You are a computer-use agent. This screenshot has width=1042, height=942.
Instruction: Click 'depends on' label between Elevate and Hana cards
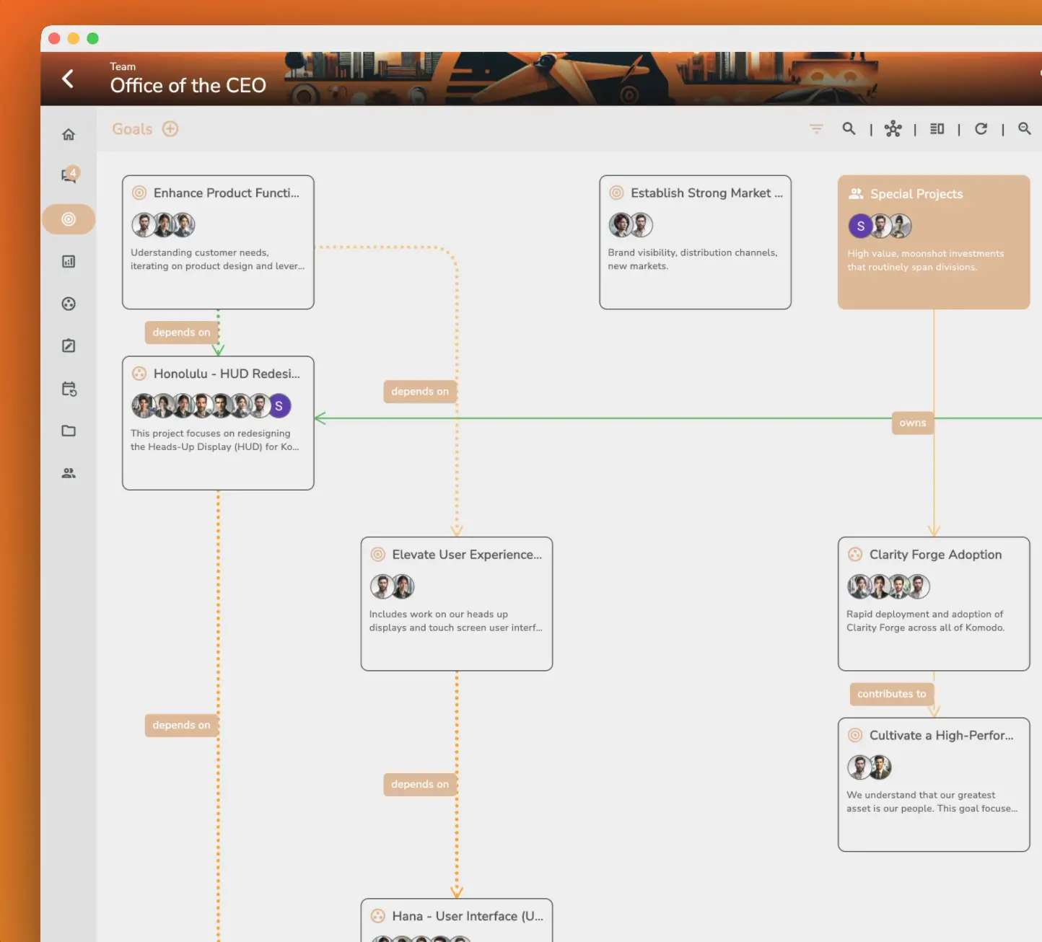click(420, 785)
